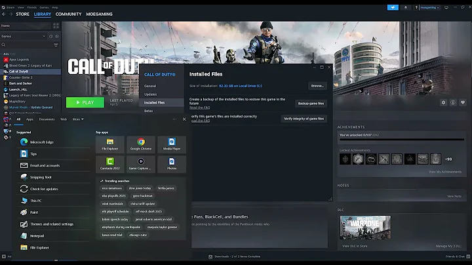Expand the Games filter dropdown

pos(23,36)
